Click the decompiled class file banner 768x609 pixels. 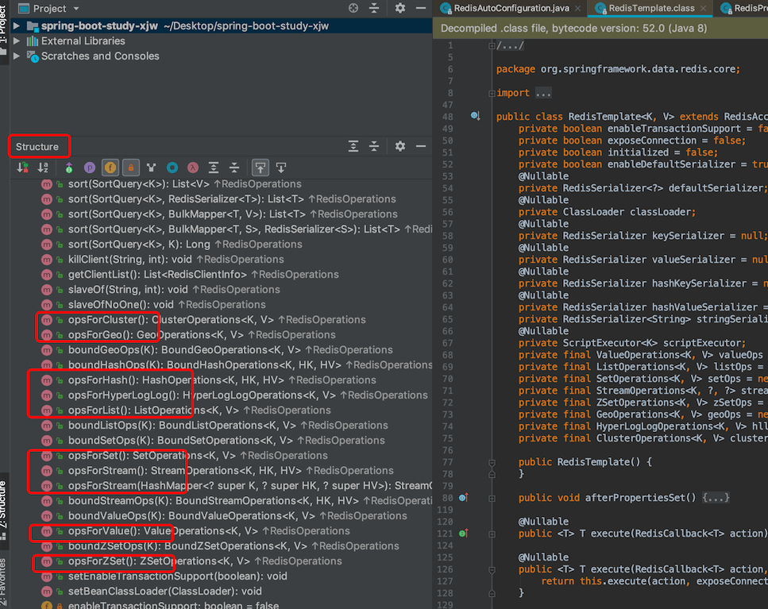(600, 29)
